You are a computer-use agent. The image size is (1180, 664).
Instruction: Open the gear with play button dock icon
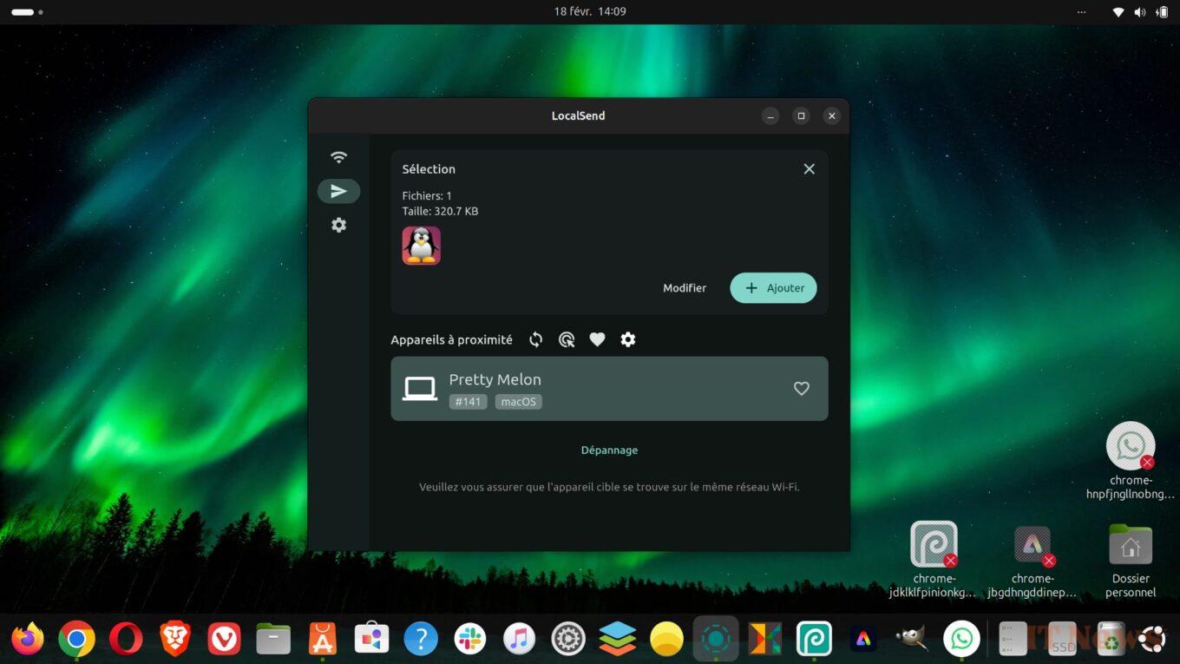click(x=568, y=640)
